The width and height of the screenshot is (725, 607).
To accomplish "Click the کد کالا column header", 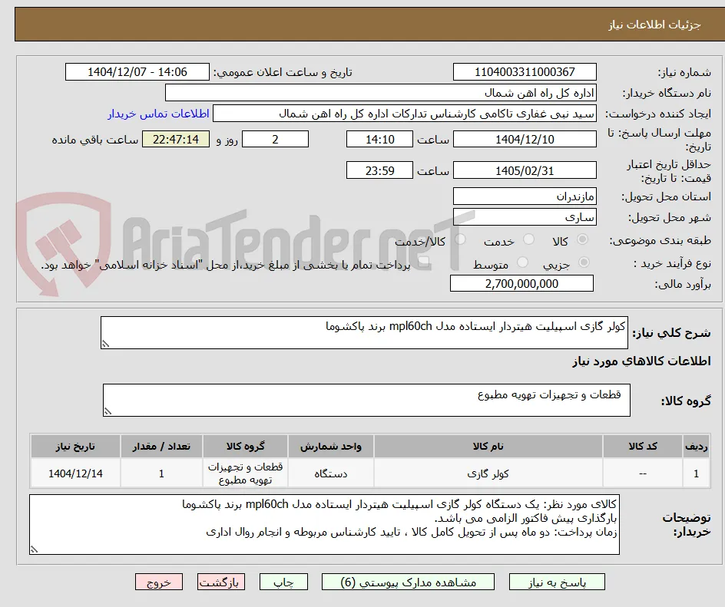I will coord(643,447).
